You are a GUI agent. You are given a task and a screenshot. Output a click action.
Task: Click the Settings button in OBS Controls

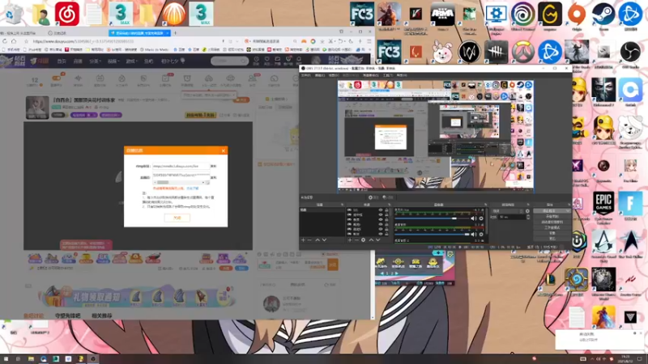(552, 233)
